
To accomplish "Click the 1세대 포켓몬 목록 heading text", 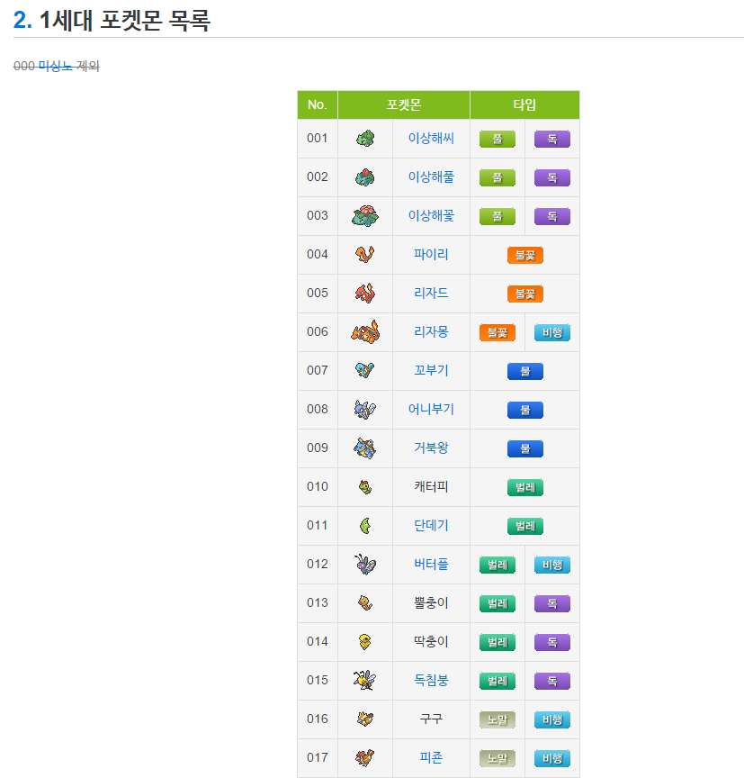I will pos(125,21).
